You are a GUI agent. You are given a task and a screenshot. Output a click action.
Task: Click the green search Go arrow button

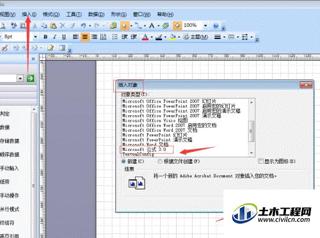pyautogui.click(x=31, y=78)
